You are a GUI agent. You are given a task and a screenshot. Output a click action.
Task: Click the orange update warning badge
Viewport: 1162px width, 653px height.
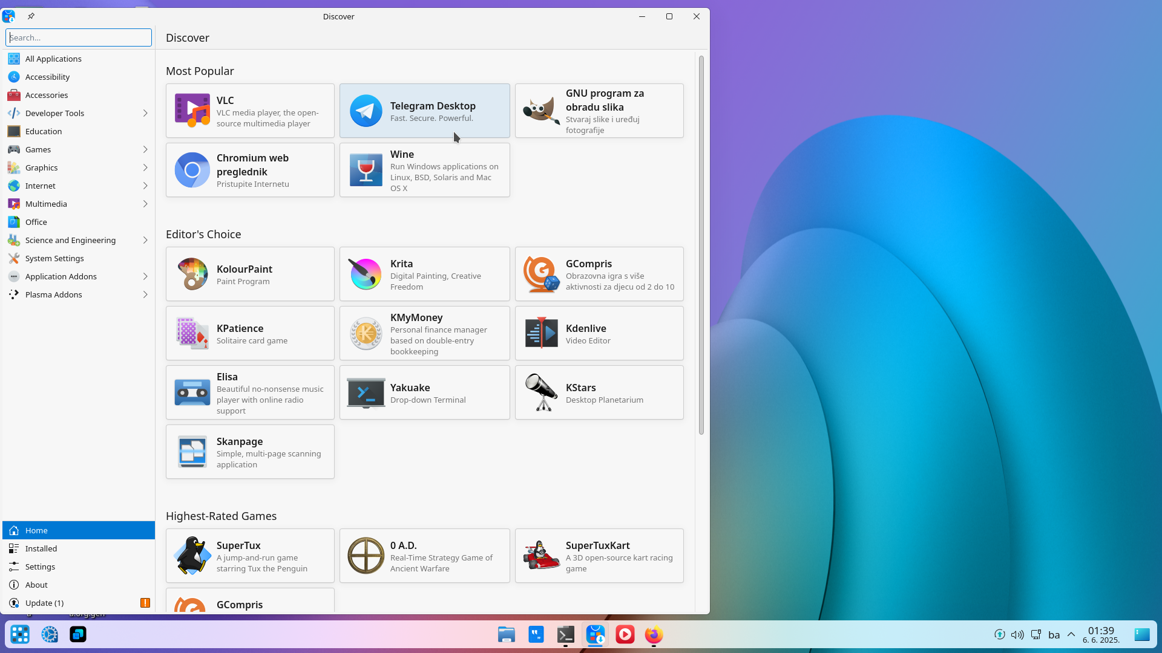[145, 603]
